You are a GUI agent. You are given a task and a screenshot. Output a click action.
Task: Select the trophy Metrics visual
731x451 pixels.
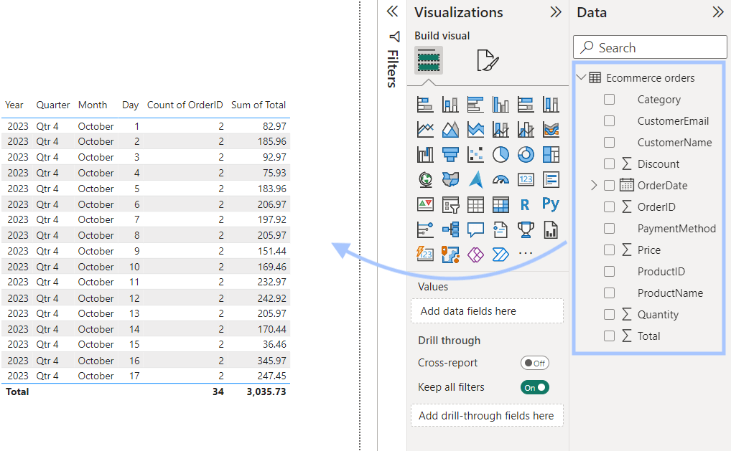526,230
